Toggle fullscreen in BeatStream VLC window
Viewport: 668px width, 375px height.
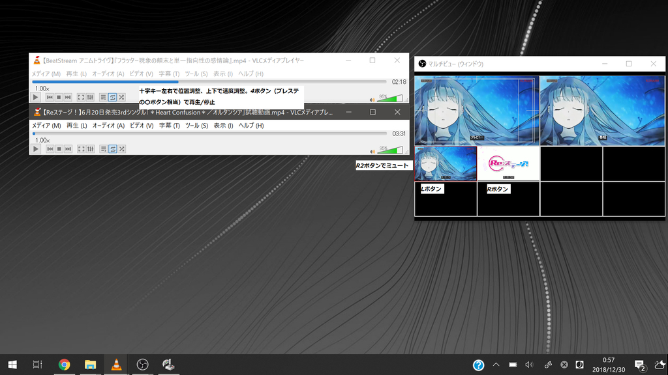(81, 98)
